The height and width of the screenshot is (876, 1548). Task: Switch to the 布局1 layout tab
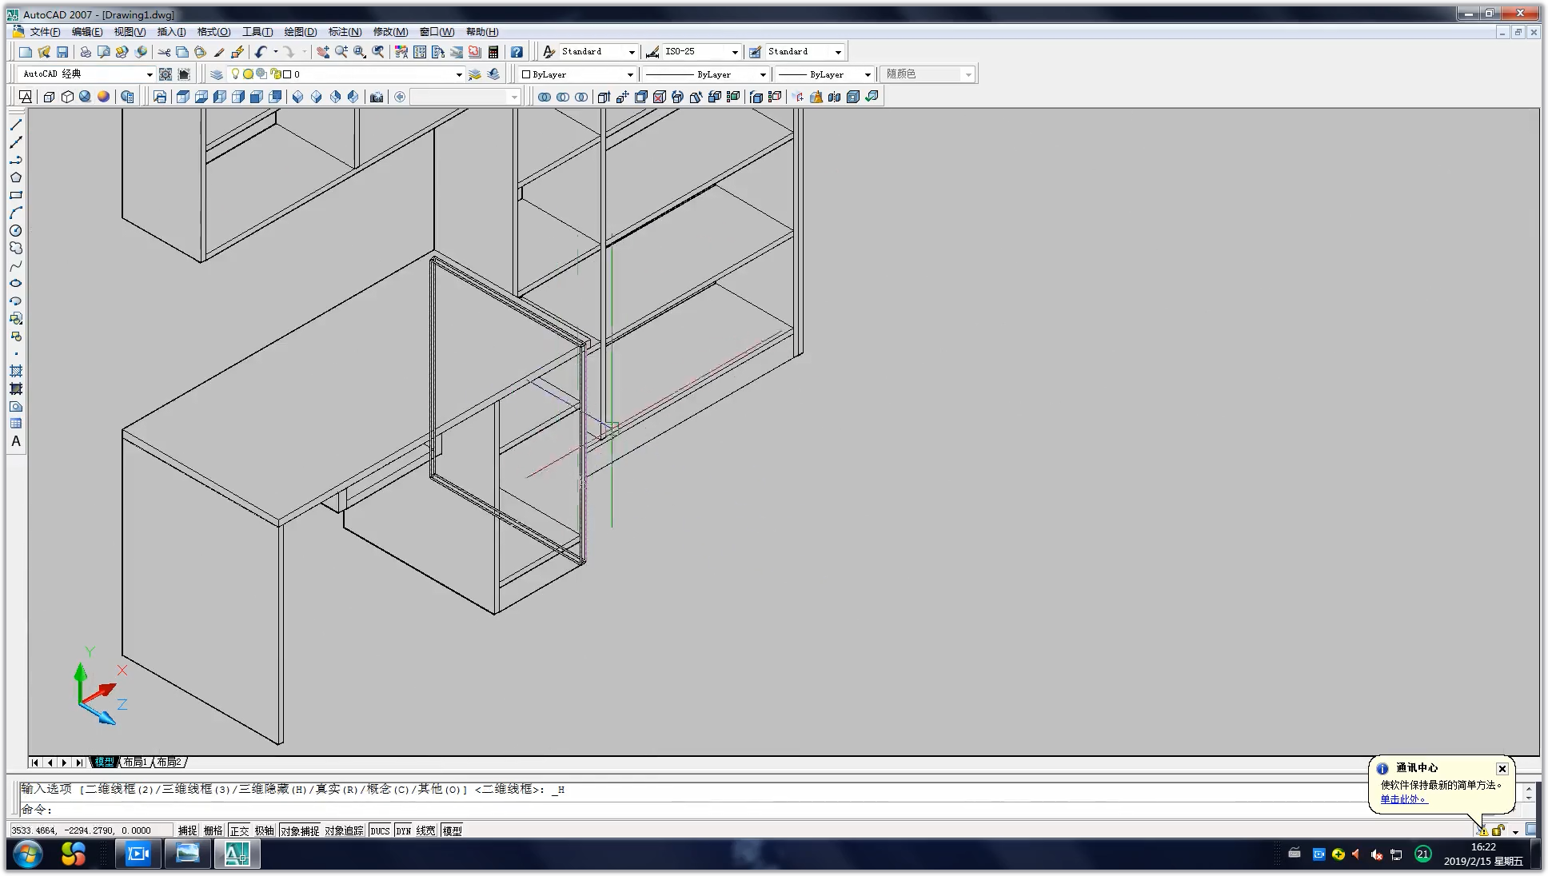(135, 763)
